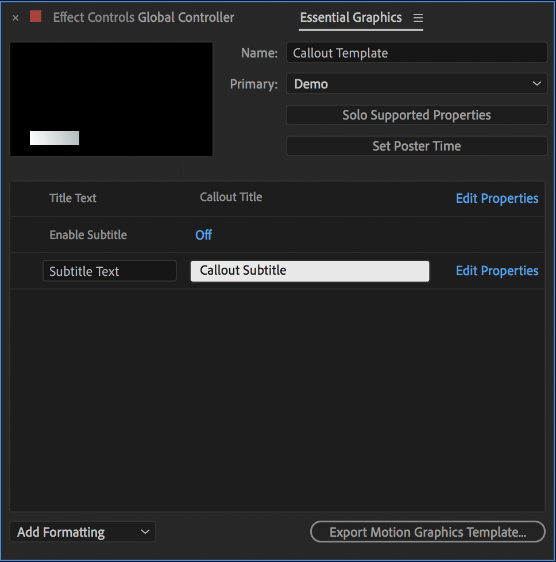Close the Effect Controls panel
The height and width of the screenshot is (562, 556).
tap(16, 18)
